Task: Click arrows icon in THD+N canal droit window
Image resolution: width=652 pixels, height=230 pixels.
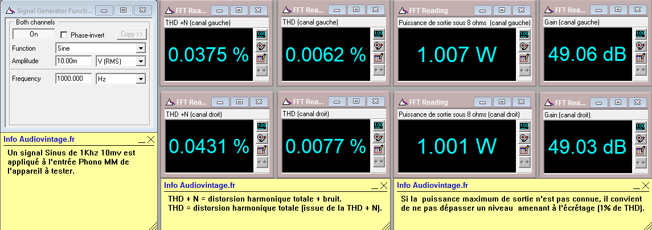Action: (261, 162)
